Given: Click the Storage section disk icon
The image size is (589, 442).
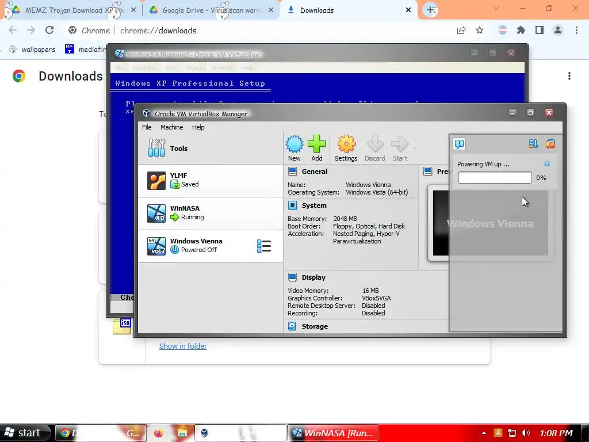Looking at the screenshot, I should (292, 326).
